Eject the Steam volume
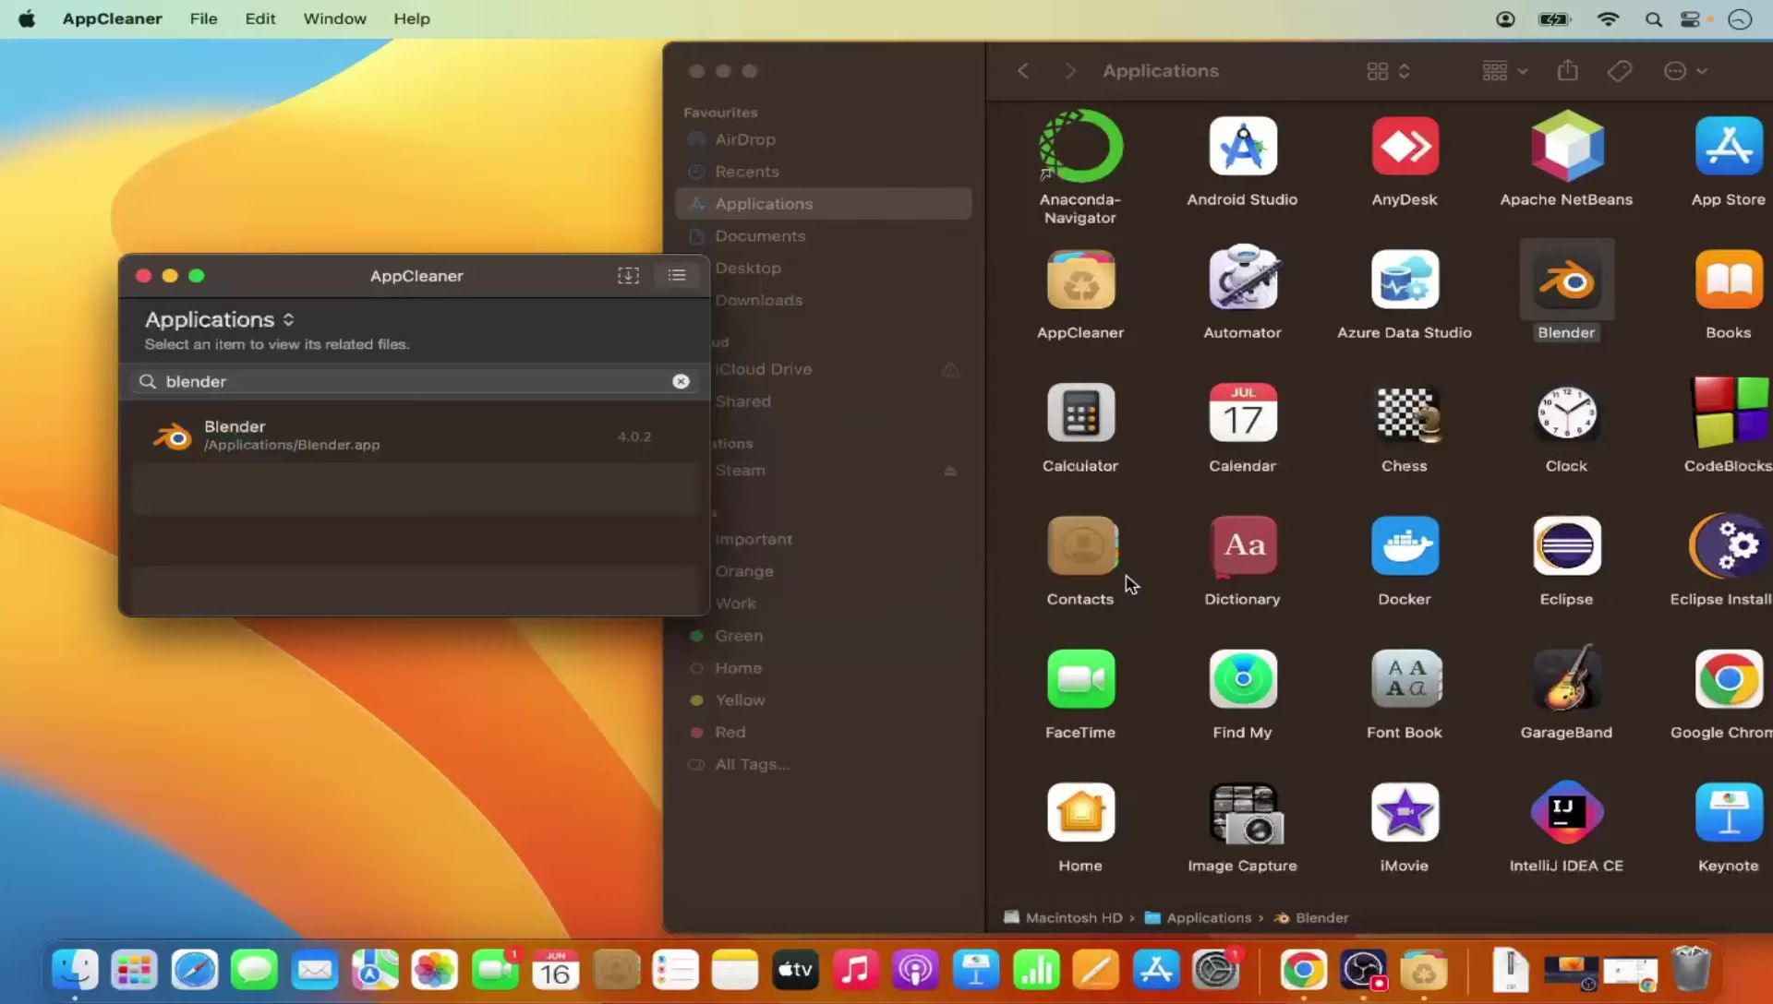 [x=950, y=471]
